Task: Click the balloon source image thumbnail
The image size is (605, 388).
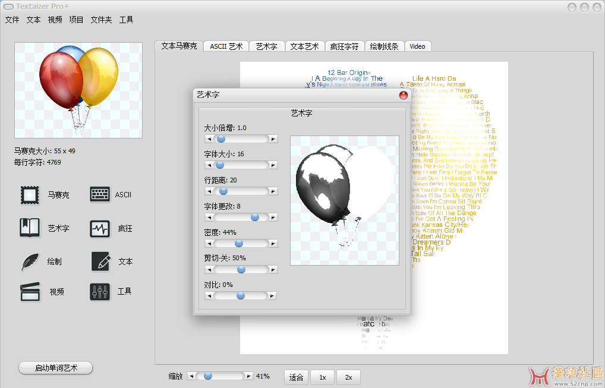Action: 78,90
